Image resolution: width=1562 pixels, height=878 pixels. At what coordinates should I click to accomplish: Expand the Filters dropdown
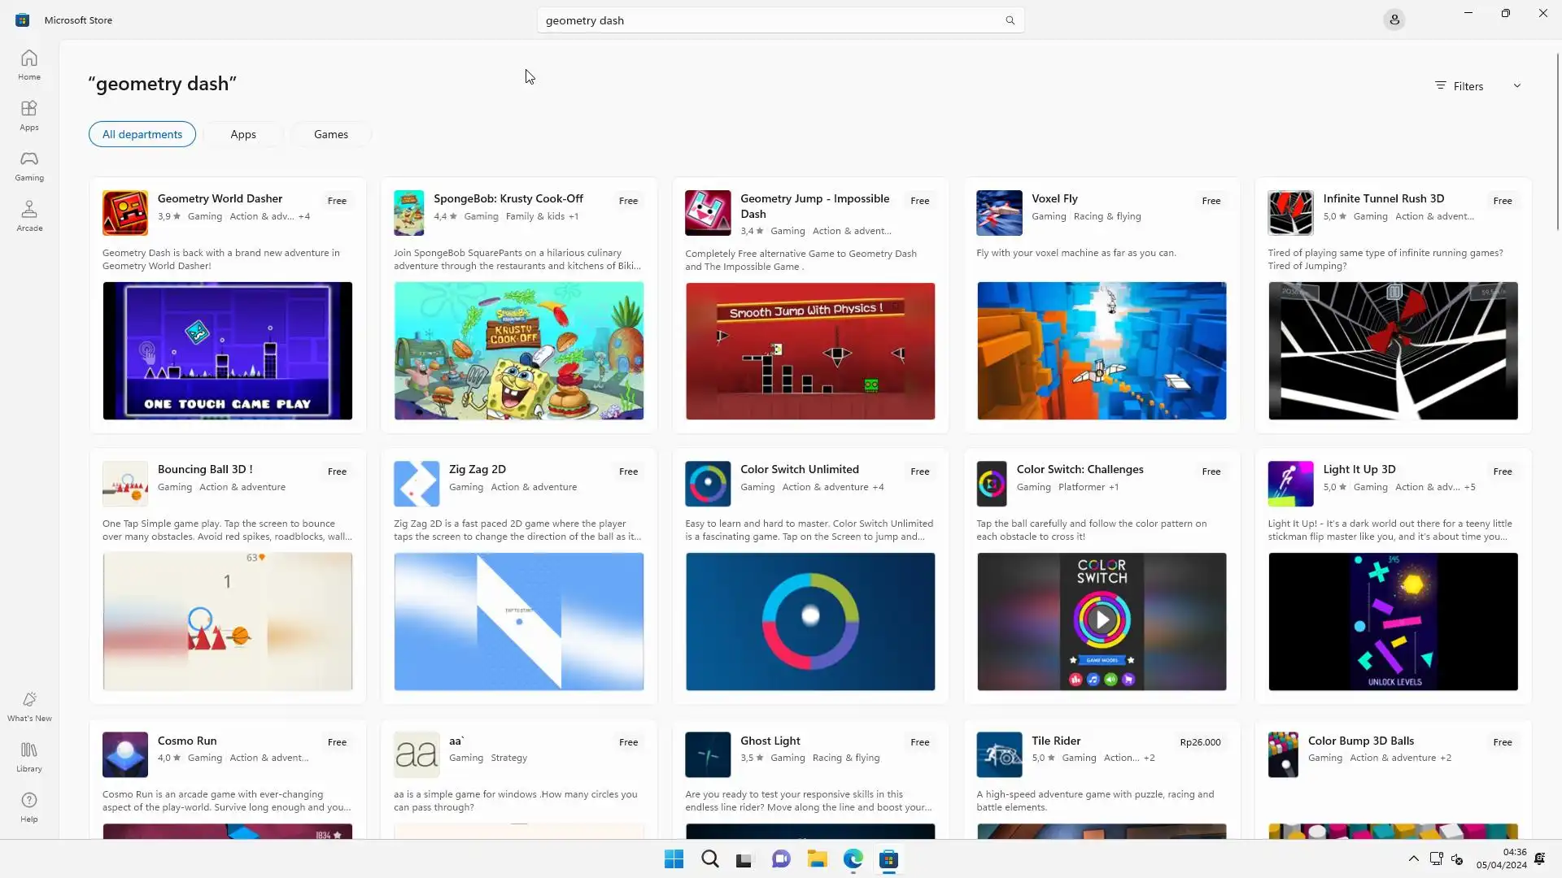pyautogui.click(x=1477, y=86)
